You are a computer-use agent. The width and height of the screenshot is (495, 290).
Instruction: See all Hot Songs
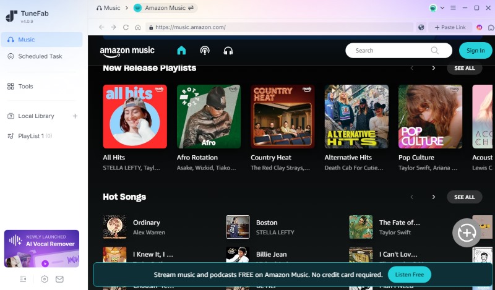pos(465,197)
